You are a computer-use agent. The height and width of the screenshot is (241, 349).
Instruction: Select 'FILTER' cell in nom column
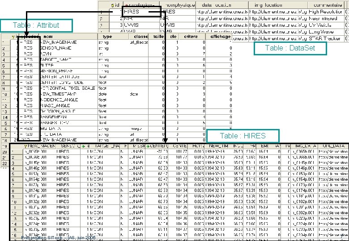pyautogui.click(x=68, y=65)
